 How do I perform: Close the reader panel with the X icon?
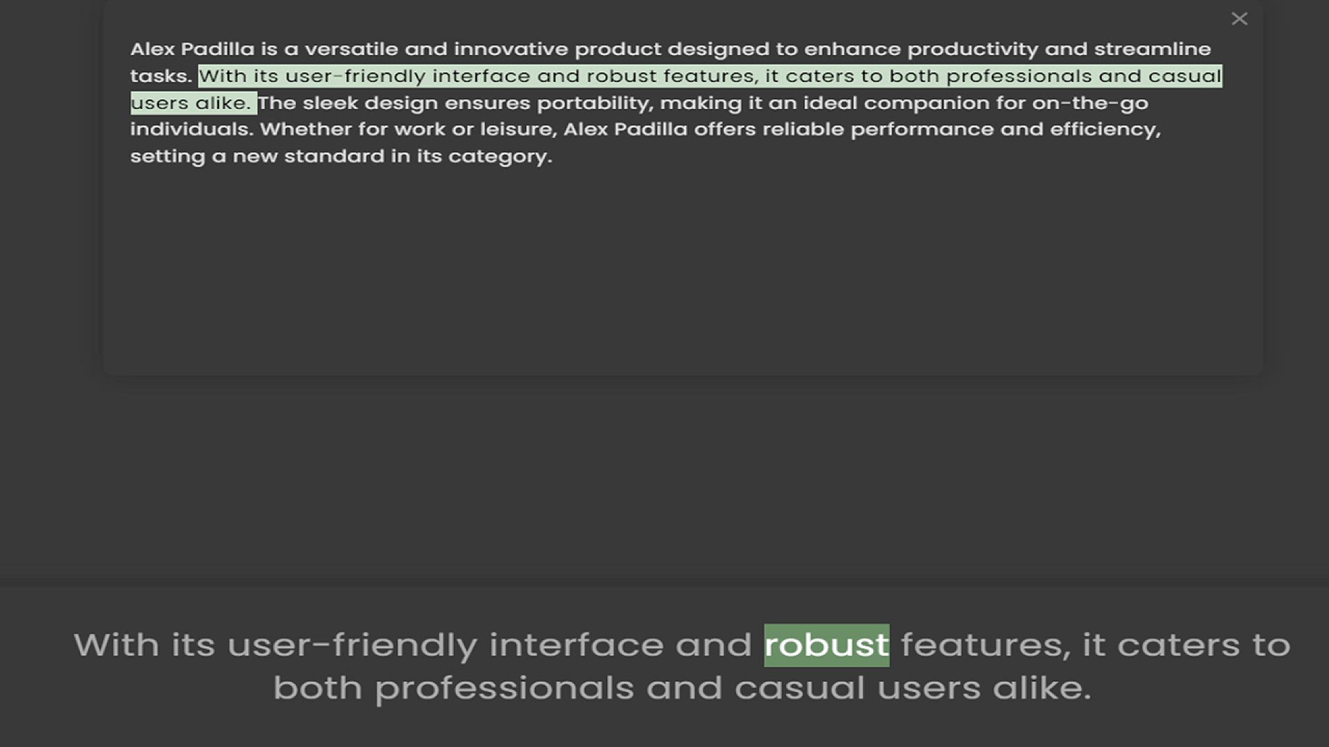click(1239, 19)
